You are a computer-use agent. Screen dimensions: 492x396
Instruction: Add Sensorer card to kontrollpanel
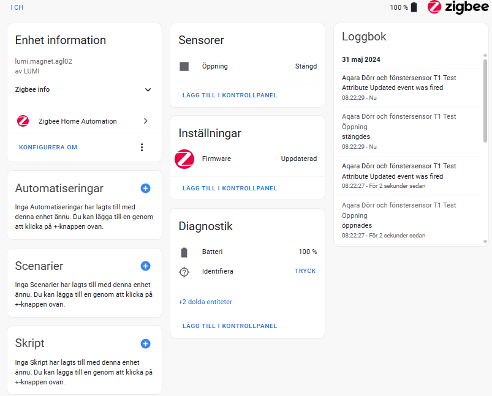pos(230,95)
